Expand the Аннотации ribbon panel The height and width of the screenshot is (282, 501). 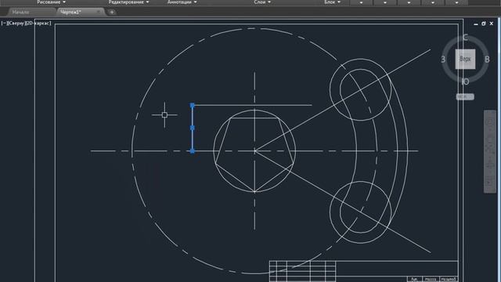point(182,2)
